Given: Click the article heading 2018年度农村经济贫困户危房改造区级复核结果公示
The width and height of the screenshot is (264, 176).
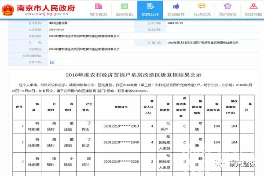Looking at the screenshot, I should click(x=133, y=75).
